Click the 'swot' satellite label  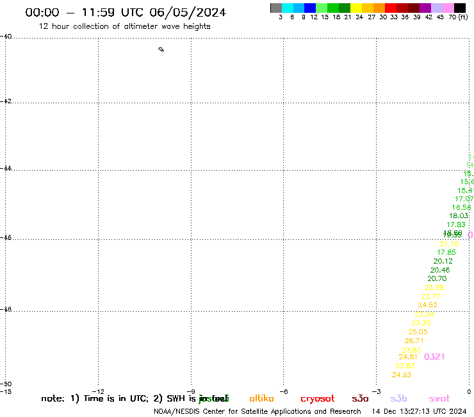pyautogui.click(x=439, y=398)
